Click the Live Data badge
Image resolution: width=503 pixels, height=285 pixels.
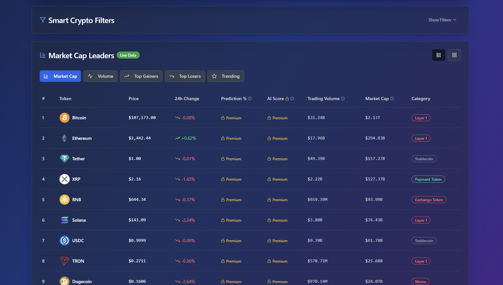(x=128, y=55)
